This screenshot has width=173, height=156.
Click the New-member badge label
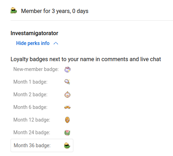(x=36, y=69)
